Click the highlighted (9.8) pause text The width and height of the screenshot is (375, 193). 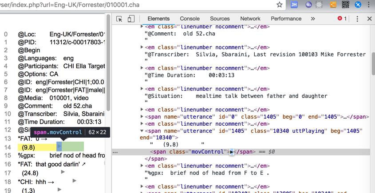pyautogui.click(x=28, y=147)
